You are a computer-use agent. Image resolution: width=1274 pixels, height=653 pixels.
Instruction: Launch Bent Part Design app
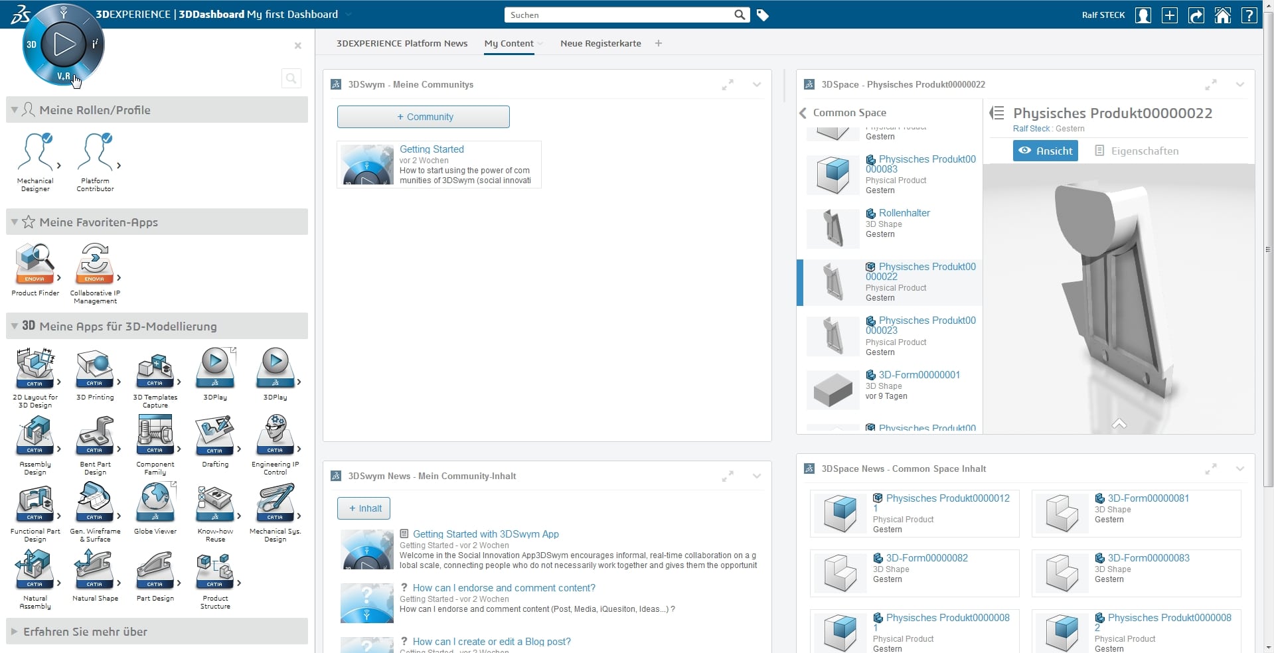pyautogui.click(x=95, y=435)
